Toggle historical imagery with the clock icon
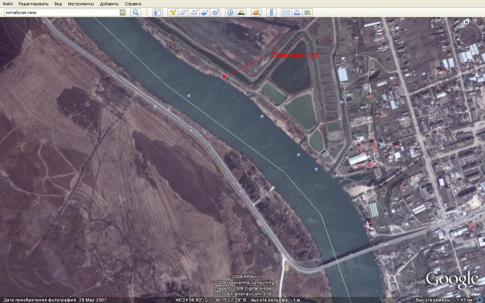485x303 pixels. point(230,12)
